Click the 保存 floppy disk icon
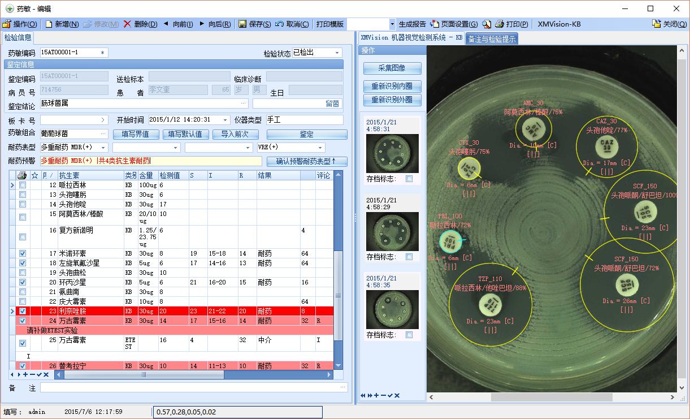This screenshot has height=419, width=690. pyautogui.click(x=242, y=24)
